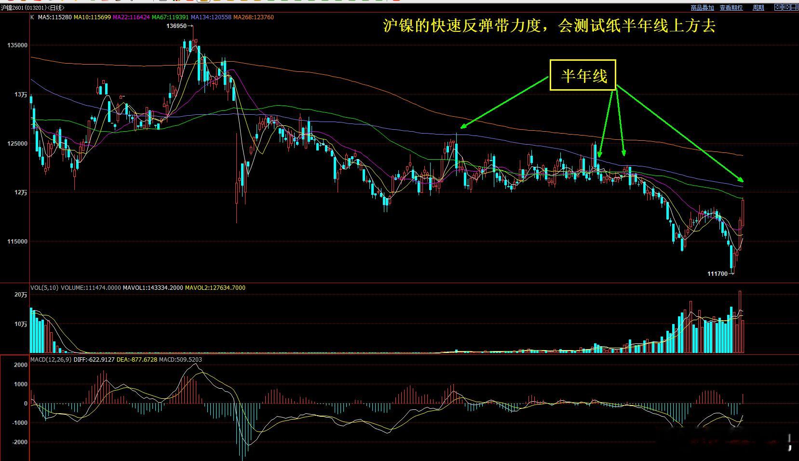Toggle the MA268:123760 moving average label
Screen dimensions: 799x461
click(255, 17)
